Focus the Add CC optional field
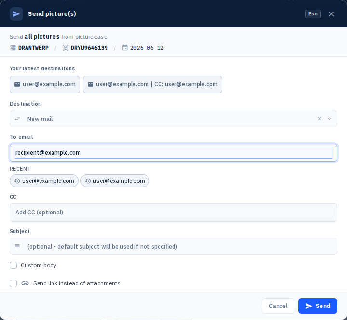The height and width of the screenshot is (320, 347). (x=173, y=213)
